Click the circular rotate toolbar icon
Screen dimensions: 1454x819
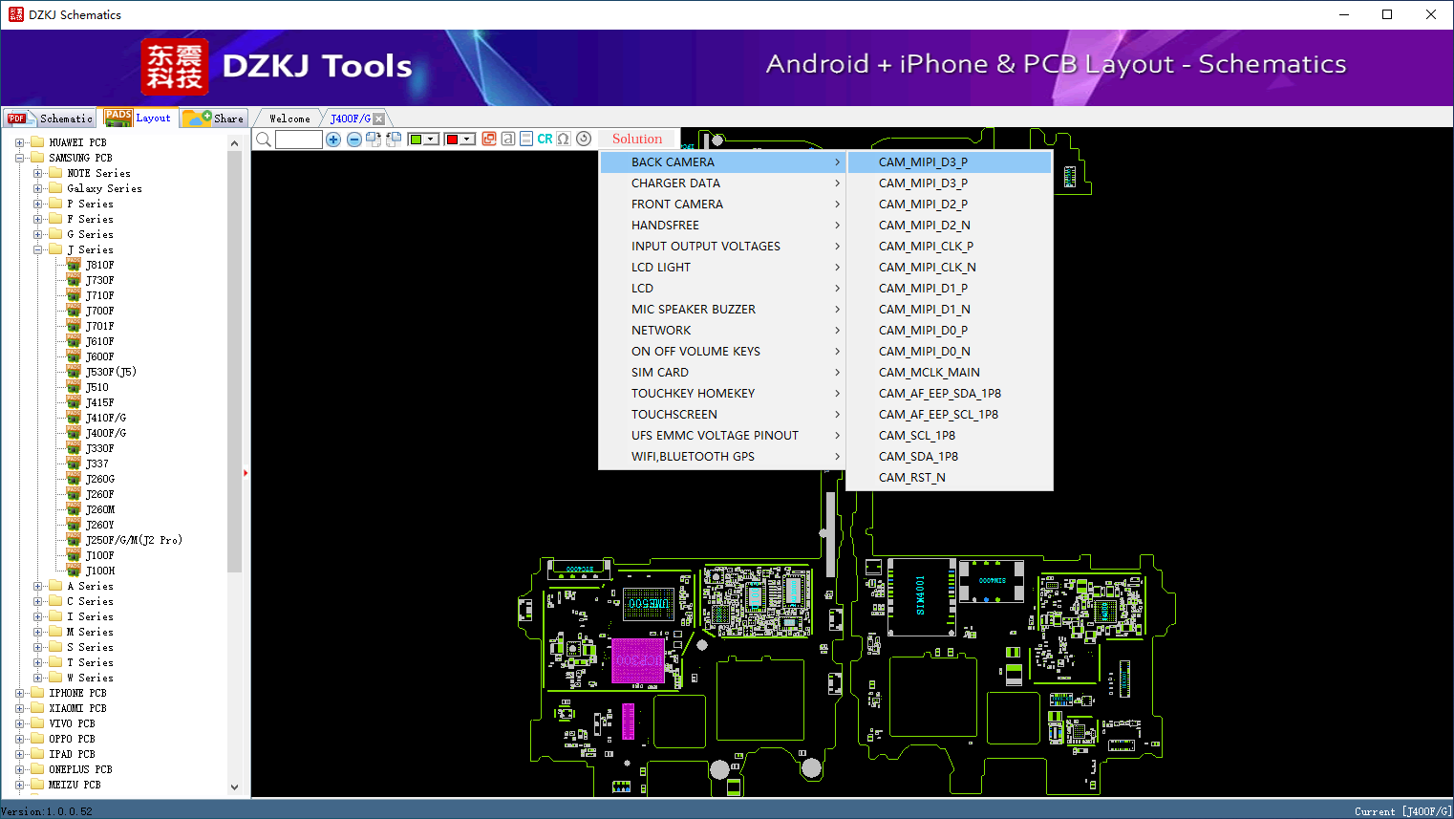click(584, 139)
